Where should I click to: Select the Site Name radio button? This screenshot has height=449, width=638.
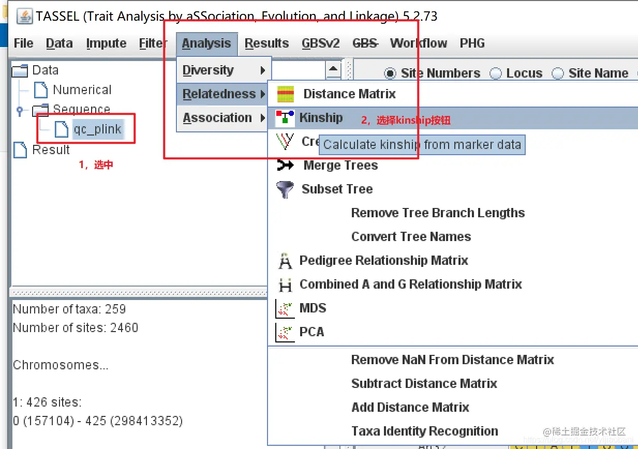[x=558, y=73]
